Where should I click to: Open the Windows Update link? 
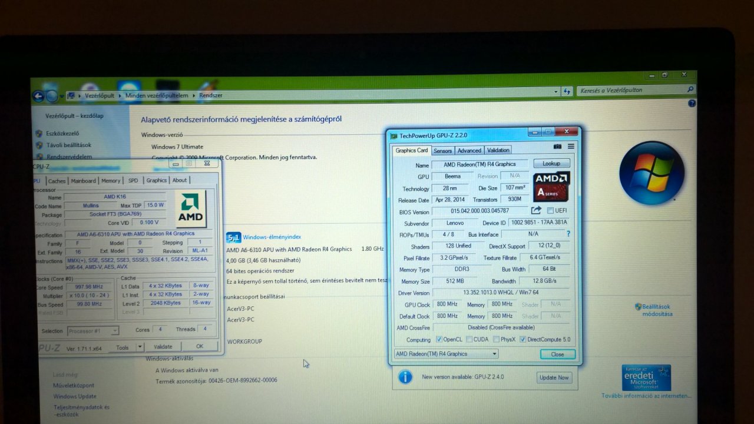75,396
